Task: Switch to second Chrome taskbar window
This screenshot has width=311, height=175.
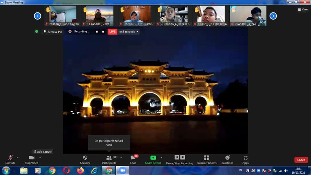Action: pyautogui.click(x=109, y=171)
